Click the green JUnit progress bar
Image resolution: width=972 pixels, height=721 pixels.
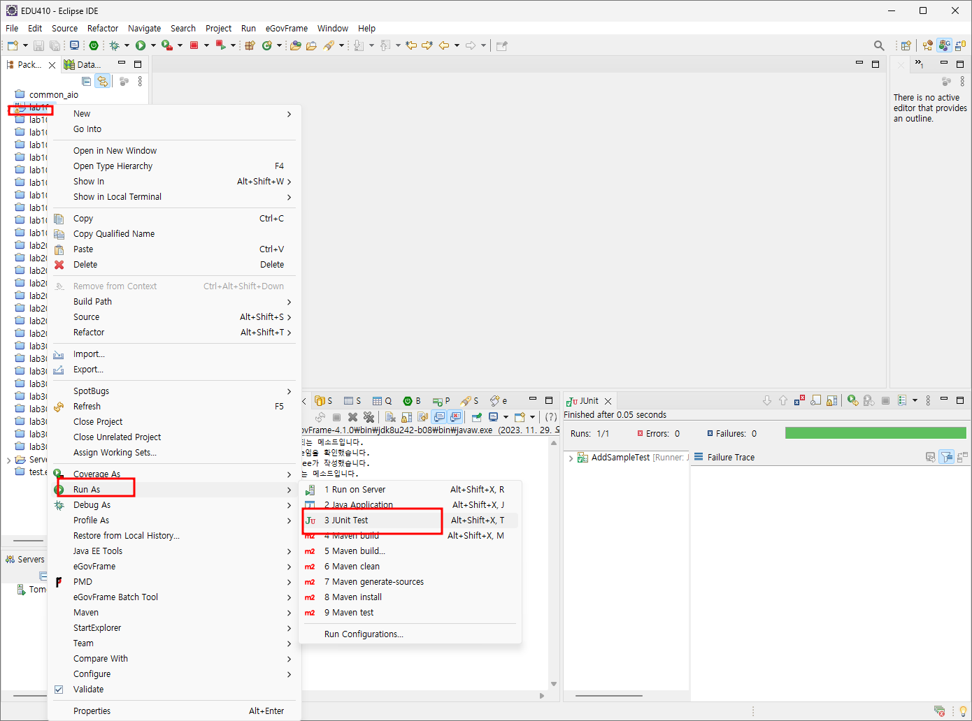pos(875,433)
